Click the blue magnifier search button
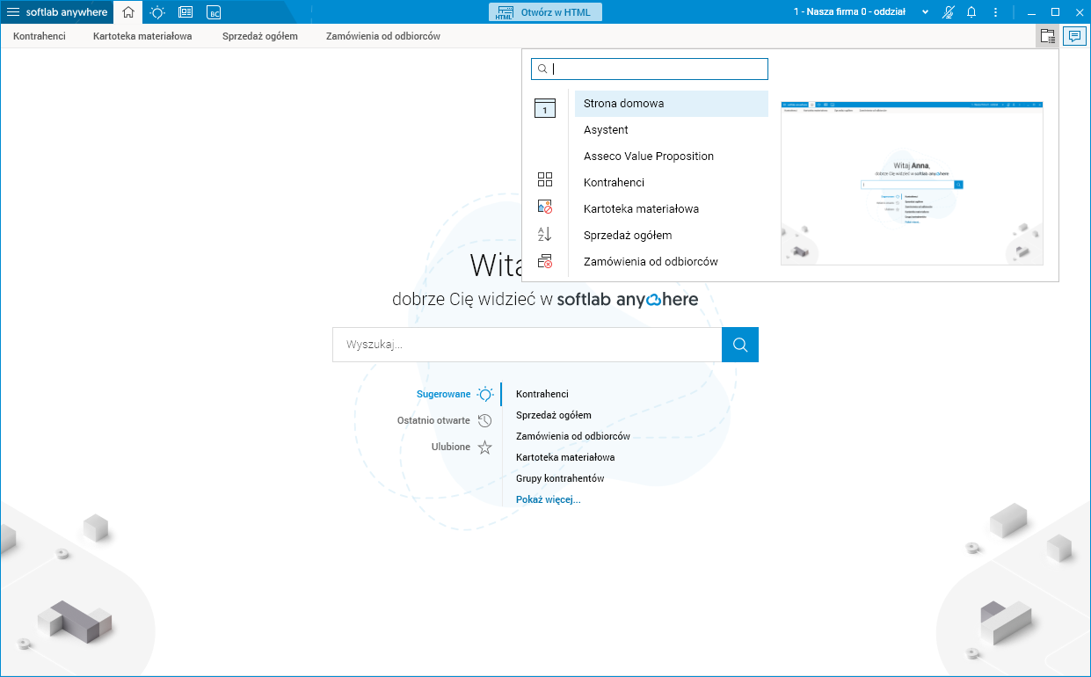Image resolution: width=1091 pixels, height=677 pixels. point(740,345)
